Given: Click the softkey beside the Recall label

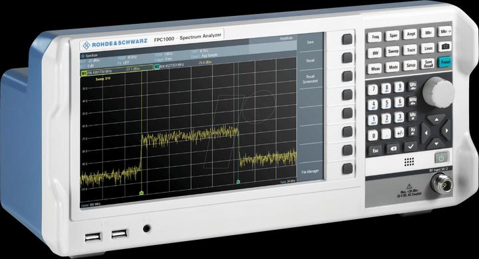Looking at the screenshot, I should pyautogui.click(x=347, y=58).
